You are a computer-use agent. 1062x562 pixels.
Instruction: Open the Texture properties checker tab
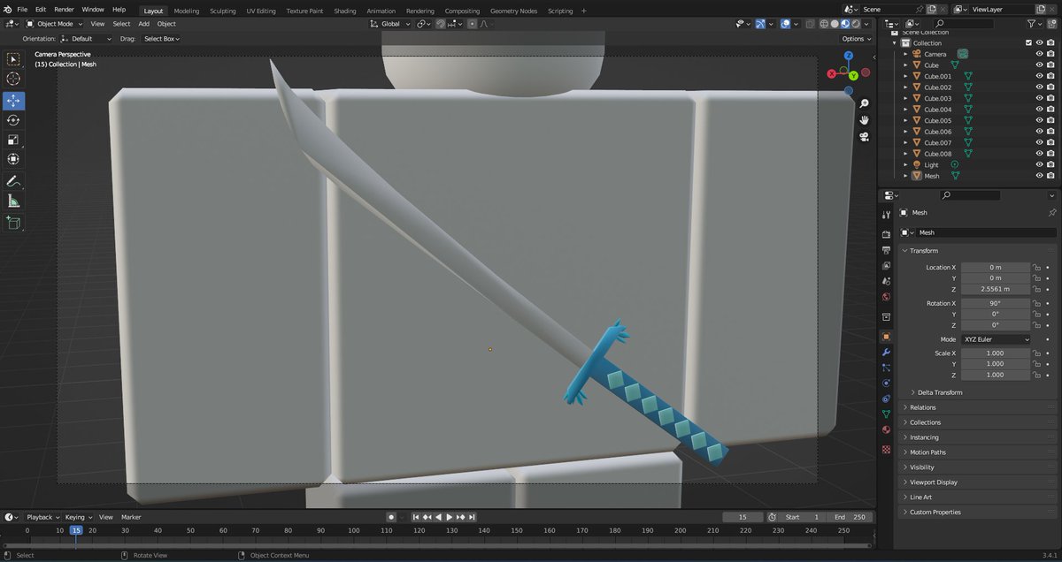[886, 450]
